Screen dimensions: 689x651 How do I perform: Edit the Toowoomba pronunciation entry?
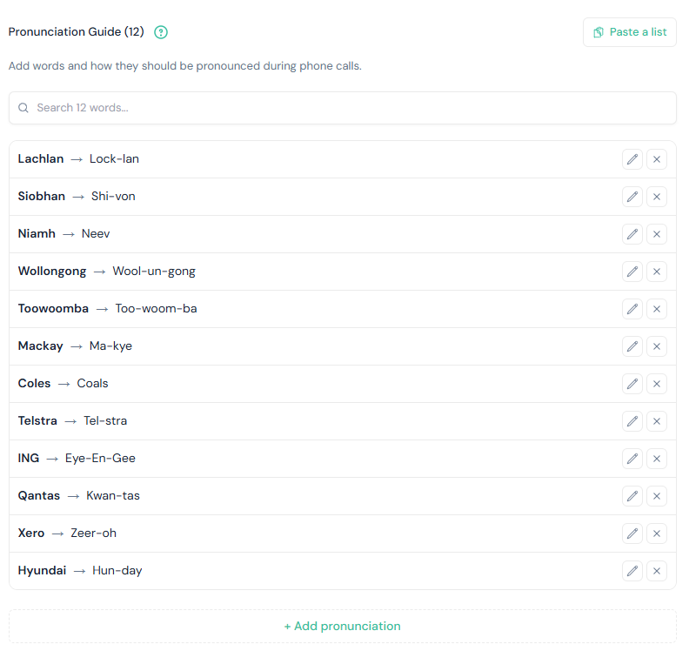pyautogui.click(x=632, y=309)
